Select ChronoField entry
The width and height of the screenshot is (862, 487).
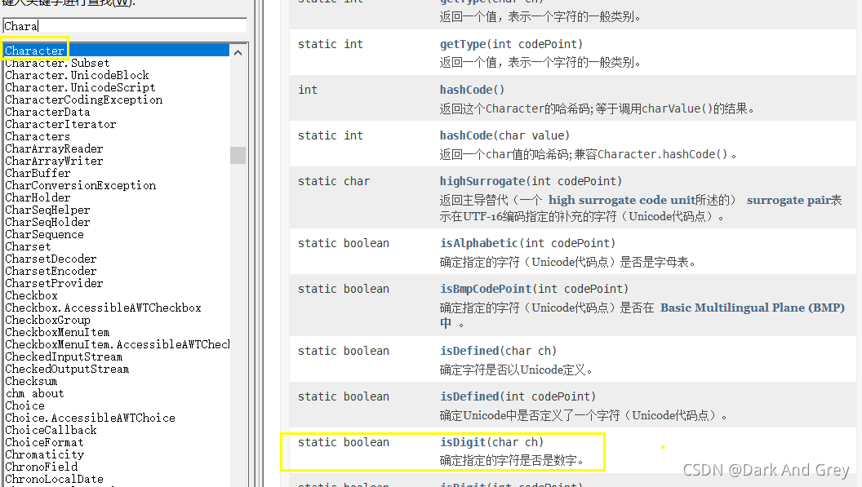[41, 467]
